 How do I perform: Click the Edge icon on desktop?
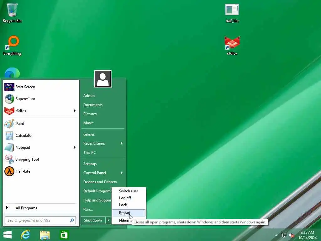tap(12, 73)
